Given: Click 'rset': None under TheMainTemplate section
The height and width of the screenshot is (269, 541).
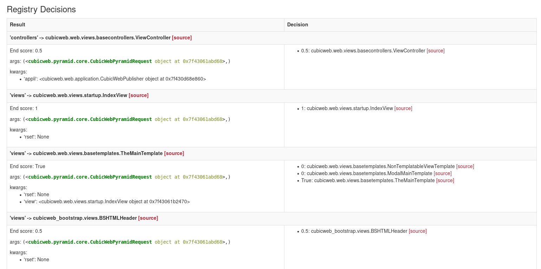Looking at the screenshot, I should (37, 194).
